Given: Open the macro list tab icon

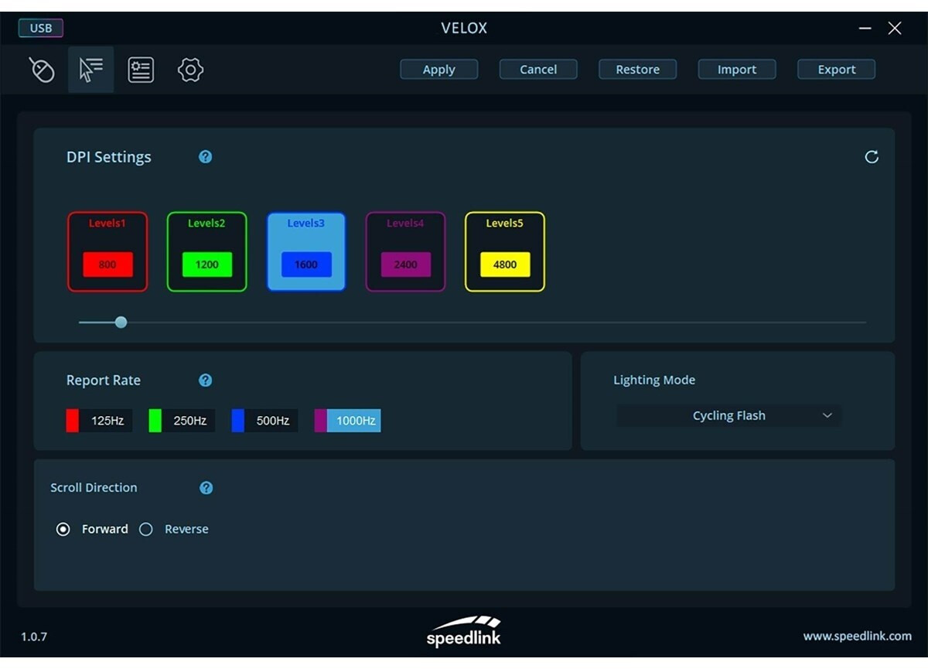Looking at the screenshot, I should point(141,70).
